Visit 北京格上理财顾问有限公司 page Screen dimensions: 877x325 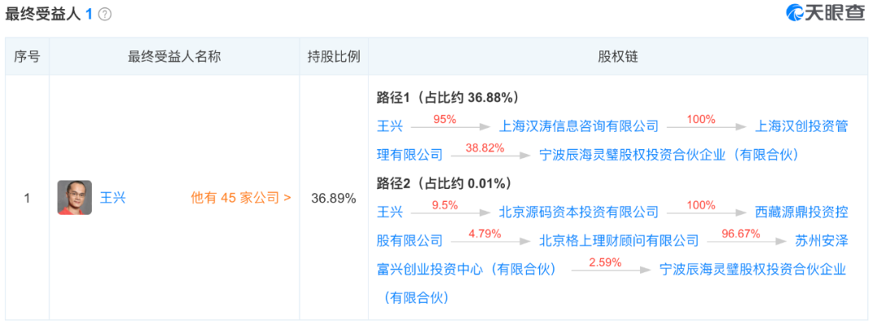(619, 240)
